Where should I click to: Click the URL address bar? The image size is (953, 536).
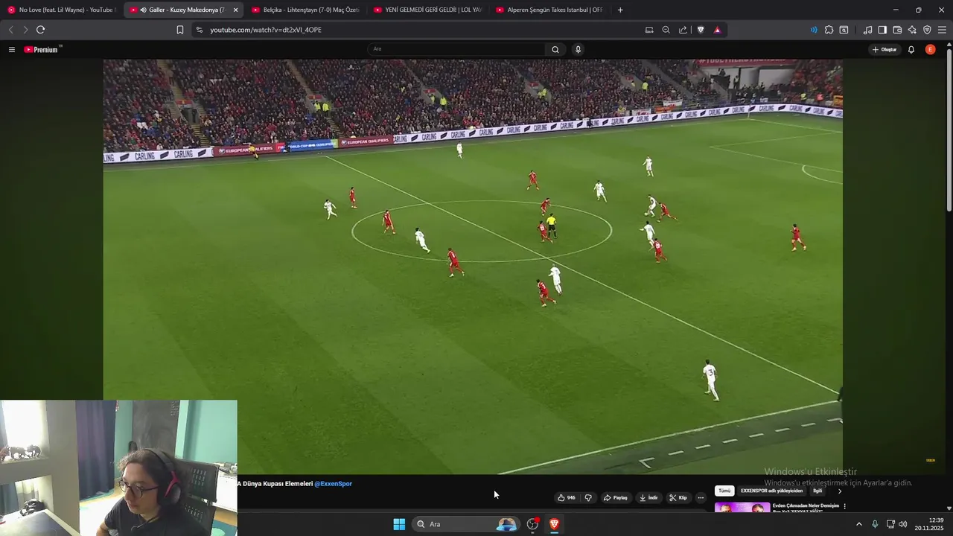pyautogui.click(x=421, y=30)
